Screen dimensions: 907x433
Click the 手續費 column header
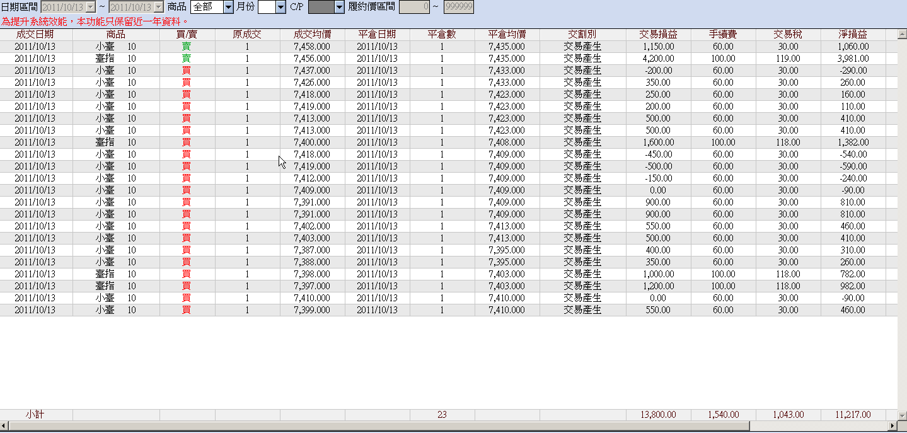click(723, 34)
